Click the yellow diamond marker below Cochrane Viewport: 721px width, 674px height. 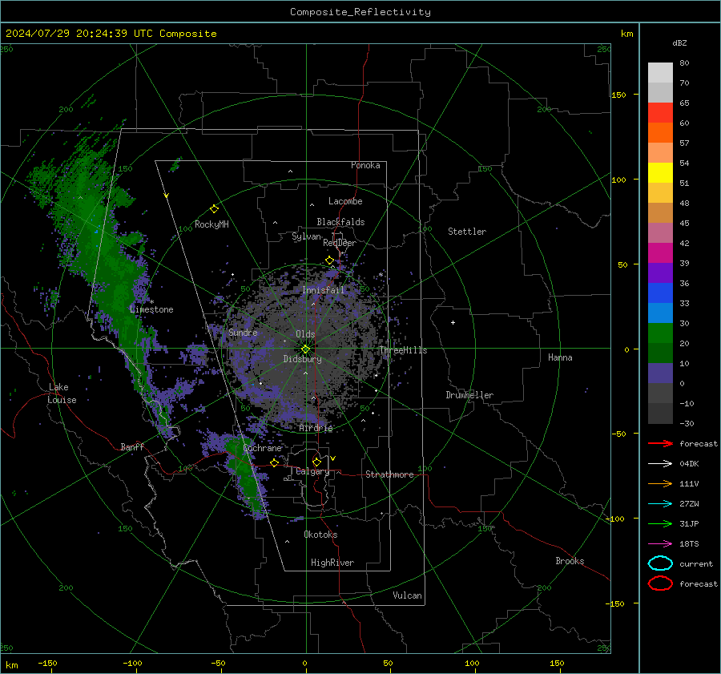(x=275, y=462)
